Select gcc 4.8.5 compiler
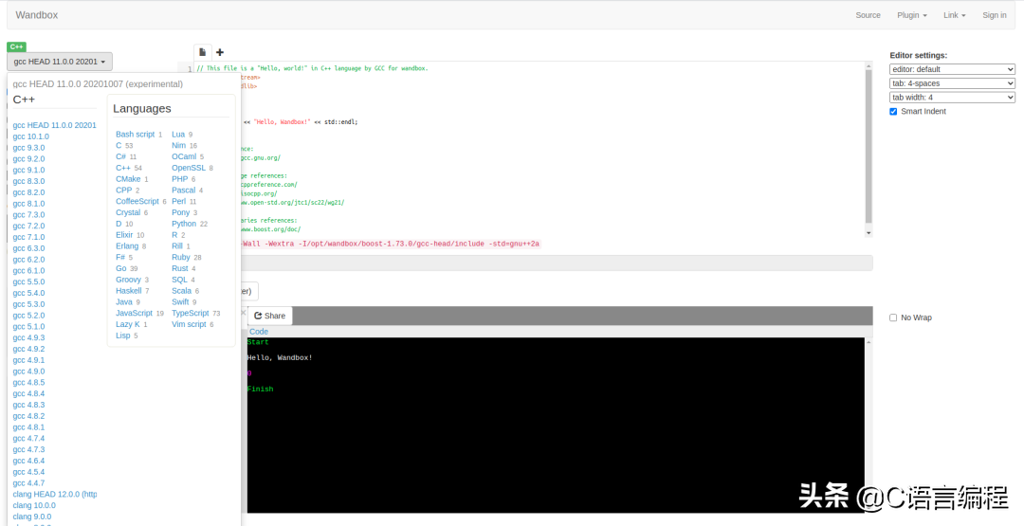This screenshot has height=526, width=1024. [x=28, y=383]
